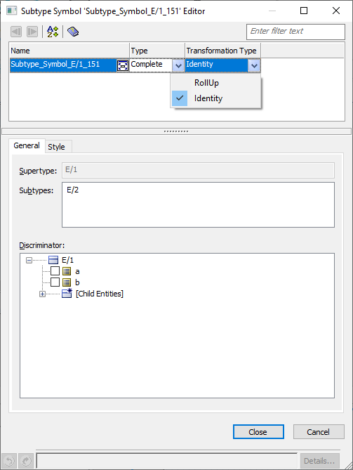Click the redo arrow icon at bottom
The width and height of the screenshot is (353, 470).
[26, 460]
